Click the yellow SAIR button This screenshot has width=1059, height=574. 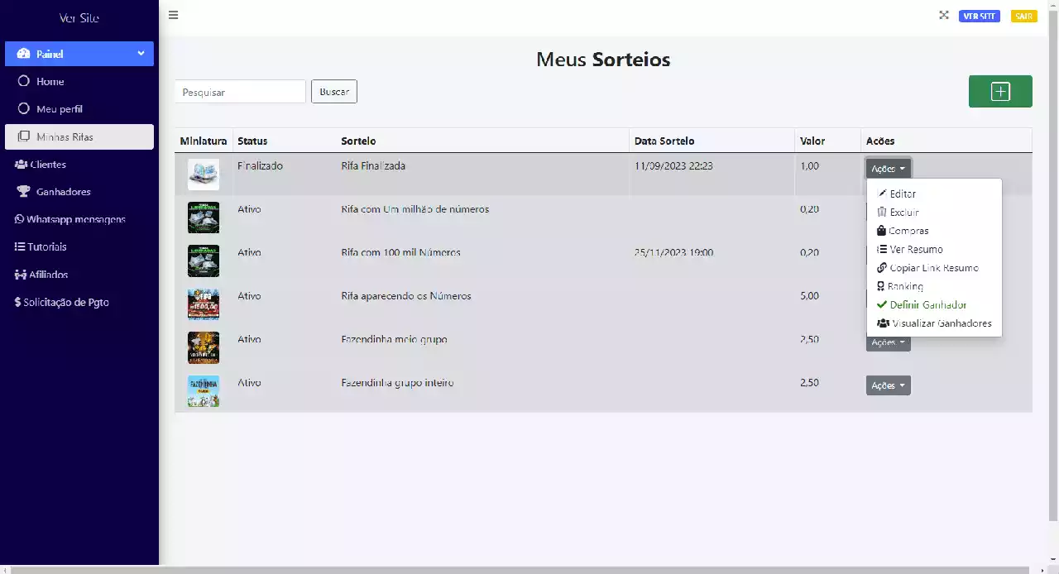click(1023, 16)
